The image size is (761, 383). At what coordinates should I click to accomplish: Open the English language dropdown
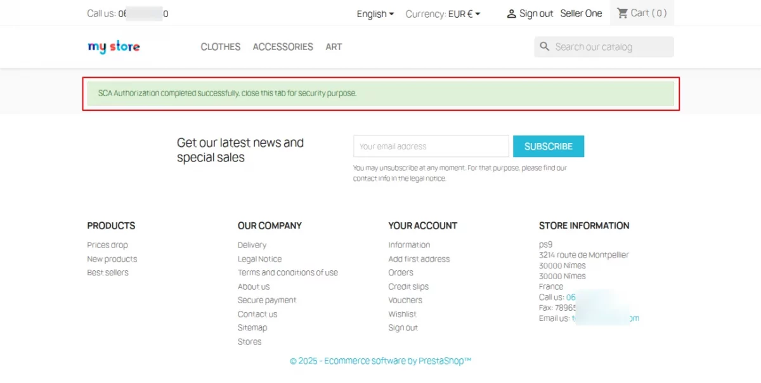coord(374,13)
